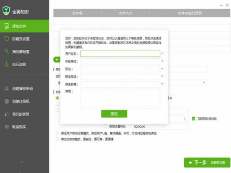The height and width of the screenshot is (173, 231).
Task: Focus the 用户姓名 input field
Action: (x=120, y=54)
